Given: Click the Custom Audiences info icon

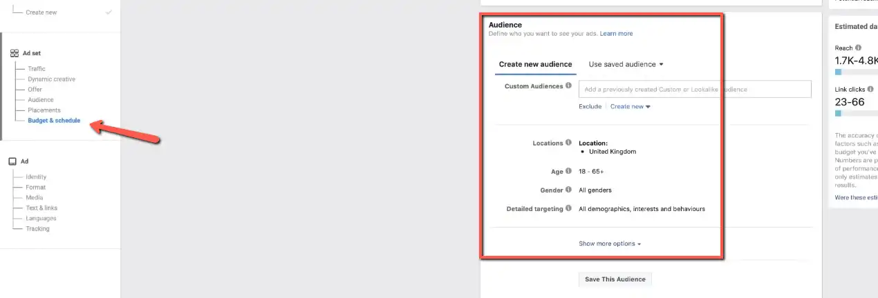Looking at the screenshot, I should point(568,86).
